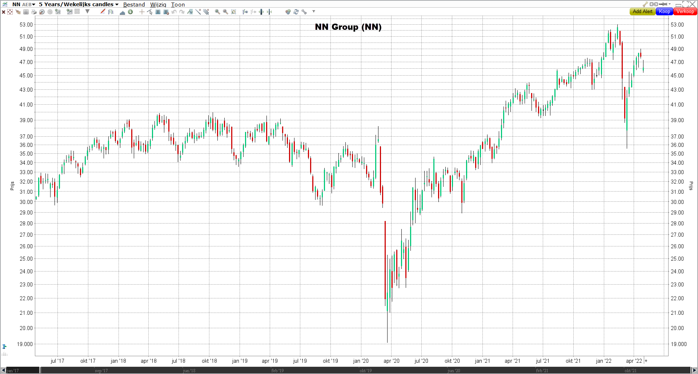Select the text T annotation tool
Image resolution: width=698 pixels, height=374 pixels.
[x=158, y=12]
